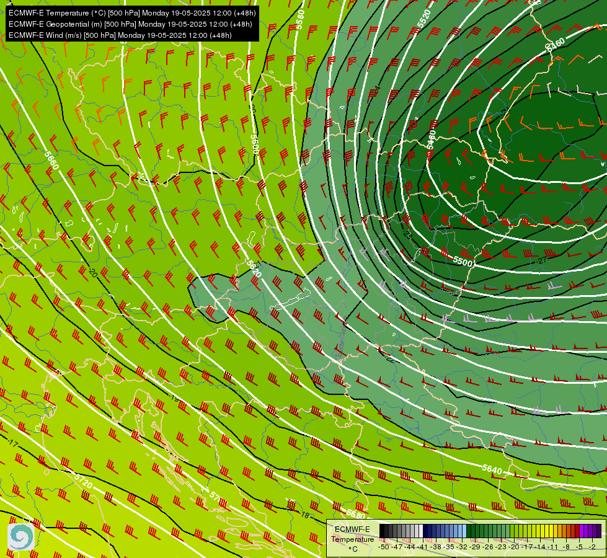
Task: Click the -5 legend scale value
Action: coord(579,547)
